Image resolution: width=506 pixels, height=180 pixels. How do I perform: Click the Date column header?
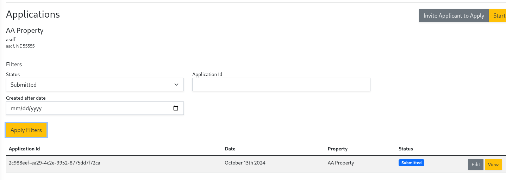coord(230,149)
